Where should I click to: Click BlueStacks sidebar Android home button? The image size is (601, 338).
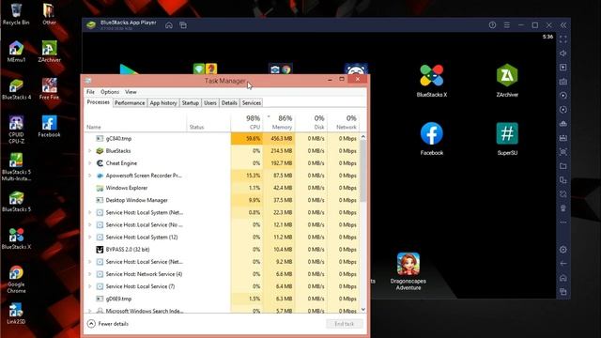[563, 278]
